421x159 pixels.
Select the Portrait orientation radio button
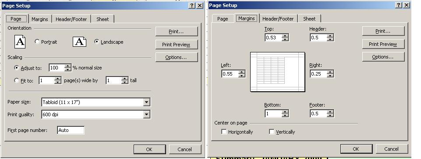pyautogui.click(x=37, y=42)
